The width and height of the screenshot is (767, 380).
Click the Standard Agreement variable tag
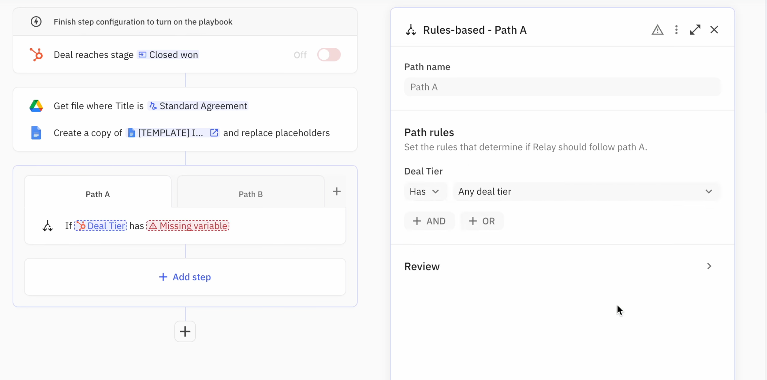198,106
